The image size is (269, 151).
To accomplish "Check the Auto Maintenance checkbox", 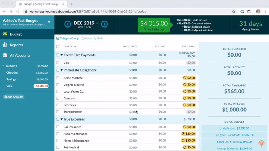I will [x=58, y=134].
